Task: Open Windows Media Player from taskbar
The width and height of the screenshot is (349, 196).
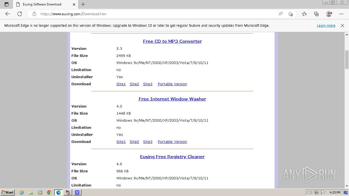Action: point(40,192)
